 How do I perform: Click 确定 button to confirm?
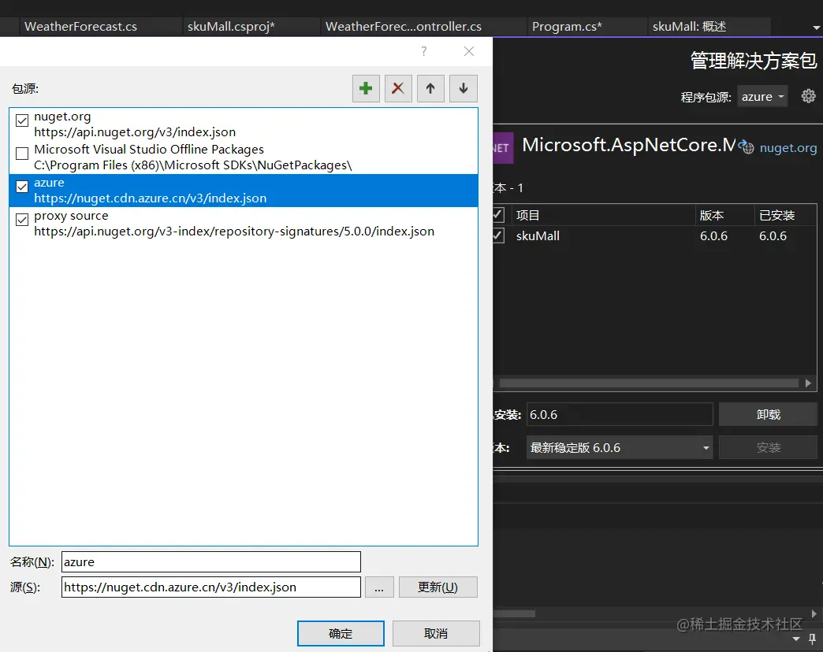[x=341, y=634]
